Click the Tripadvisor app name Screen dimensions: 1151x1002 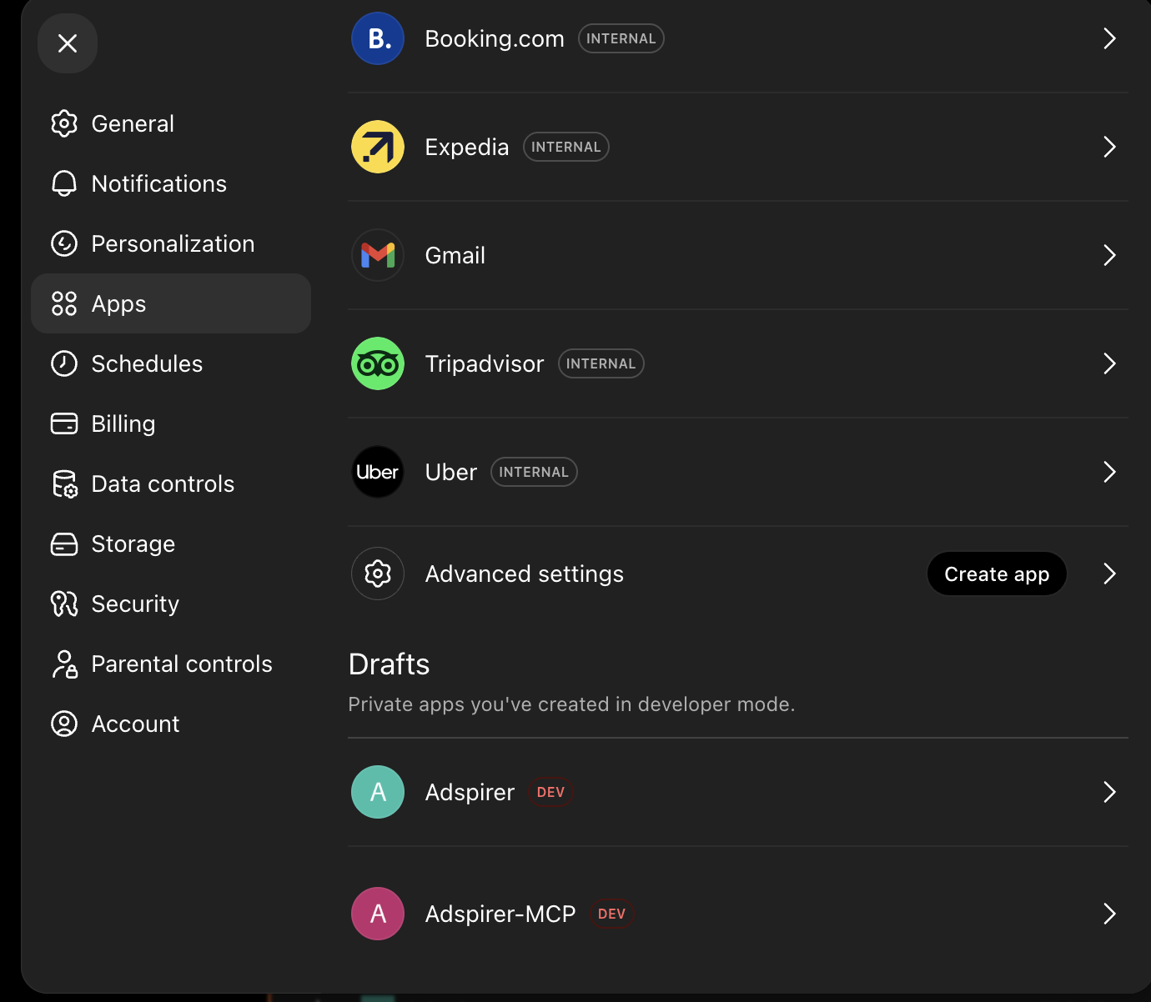coord(485,364)
